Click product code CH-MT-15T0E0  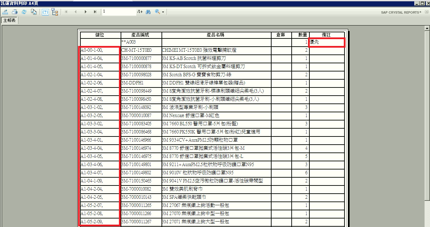pyautogui.click(x=136, y=50)
